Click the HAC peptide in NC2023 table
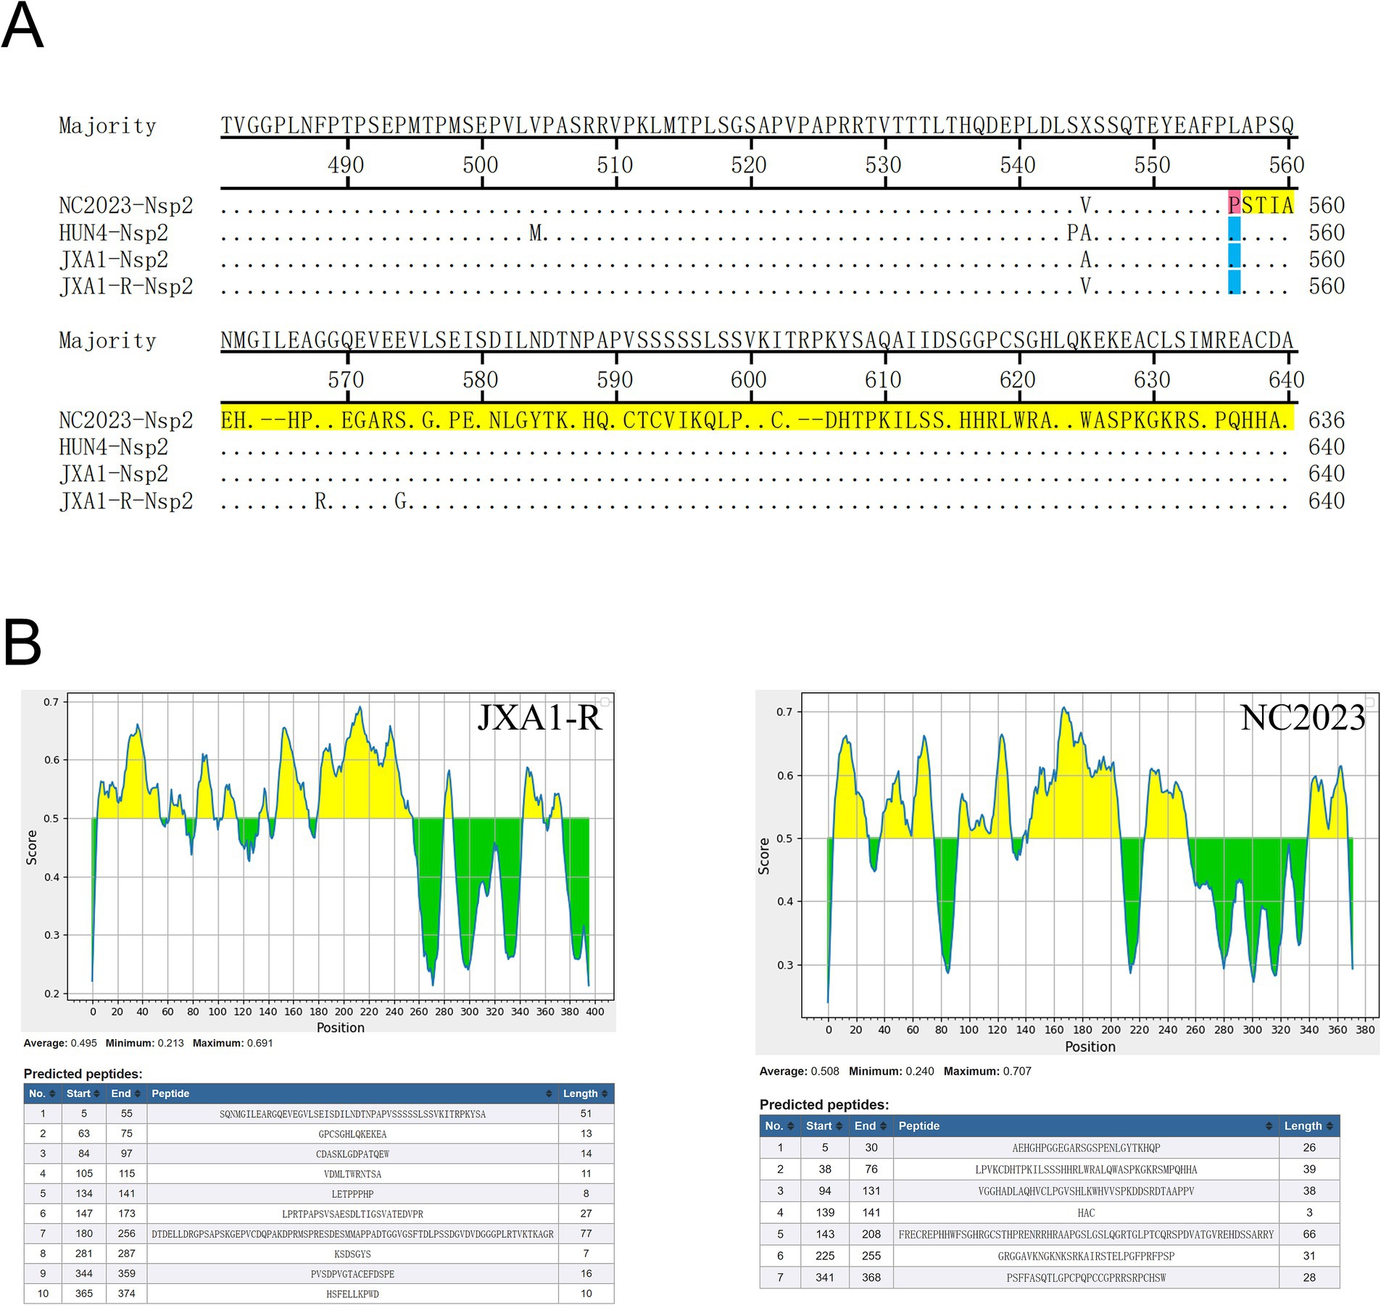The width and height of the screenshot is (1381, 1305). pos(1085,1213)
